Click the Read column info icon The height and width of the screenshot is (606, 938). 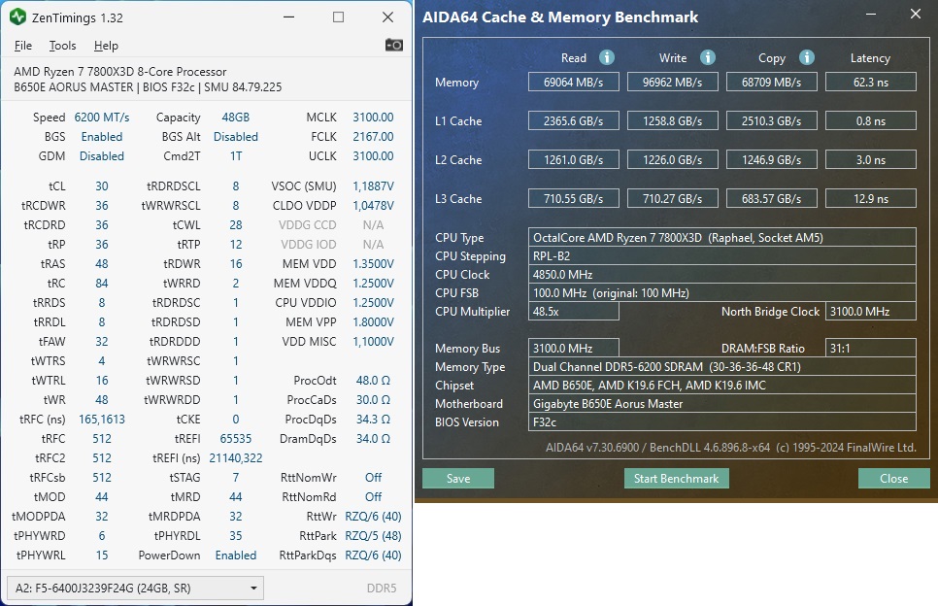click(x=607, y=57)
